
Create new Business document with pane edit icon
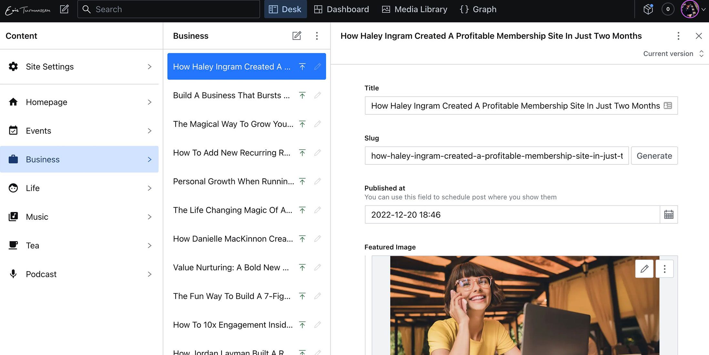tap(297, 35)
